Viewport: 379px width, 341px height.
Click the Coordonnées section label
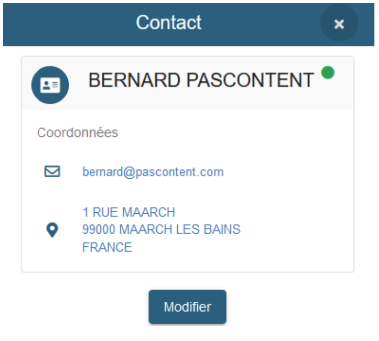click(x=77, y=133)
